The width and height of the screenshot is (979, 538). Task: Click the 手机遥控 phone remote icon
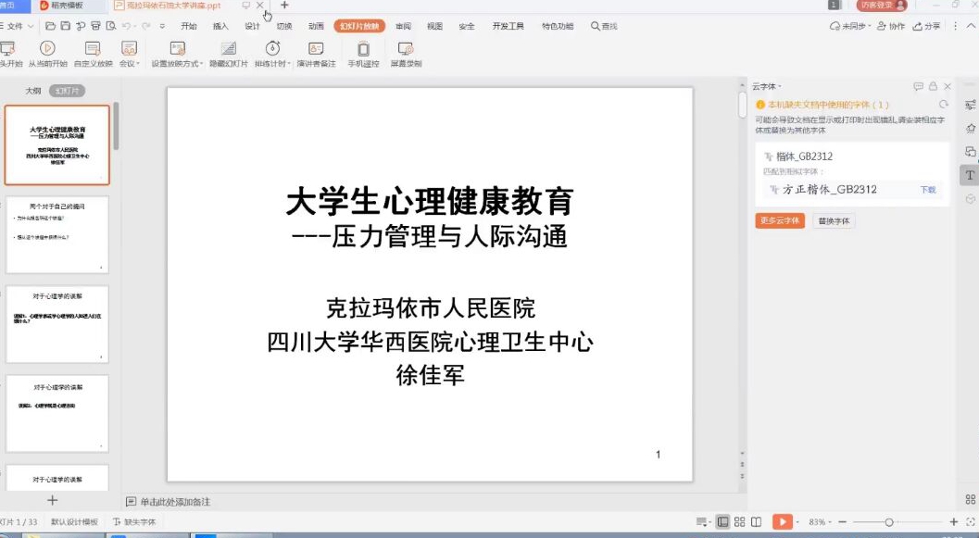363,49
